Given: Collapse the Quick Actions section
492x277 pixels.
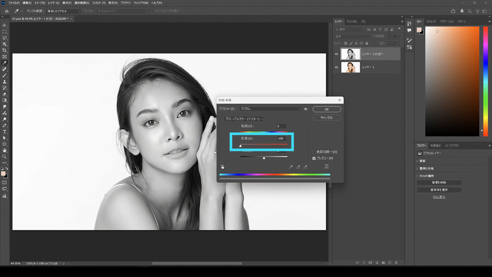Looking at the screenshot, I should [x=418, y=176].
